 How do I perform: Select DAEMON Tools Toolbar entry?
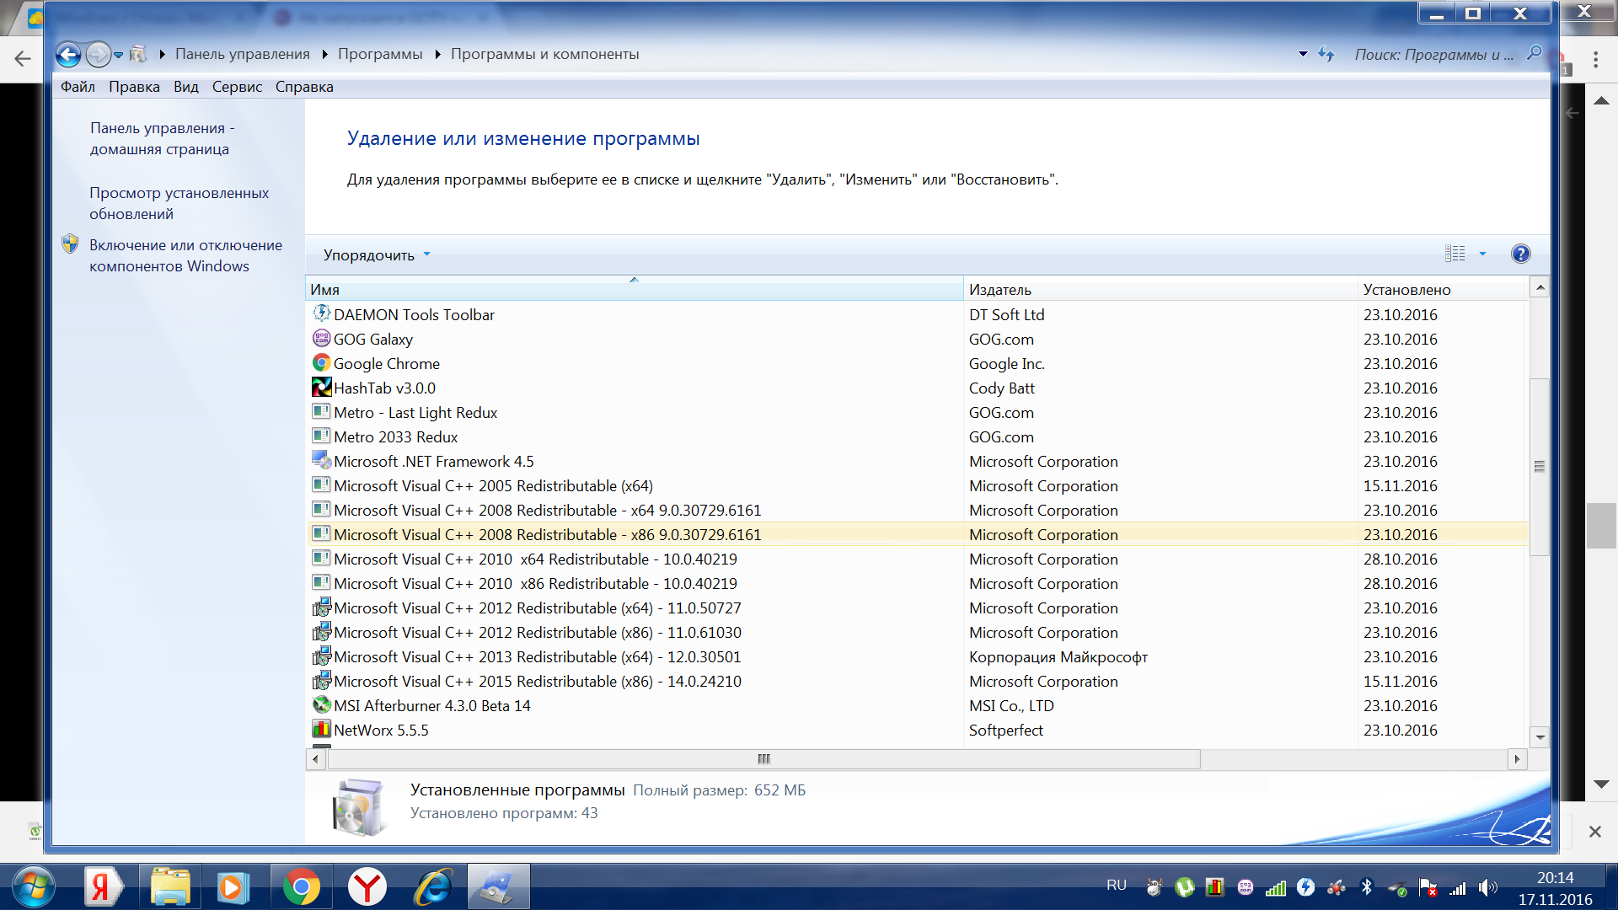(x=916, y=314)
